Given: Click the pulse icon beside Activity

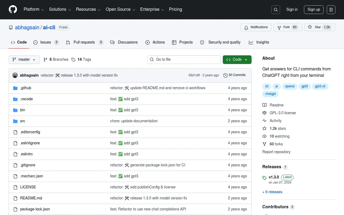Looking at the screenshot, I should click(264, 121).
